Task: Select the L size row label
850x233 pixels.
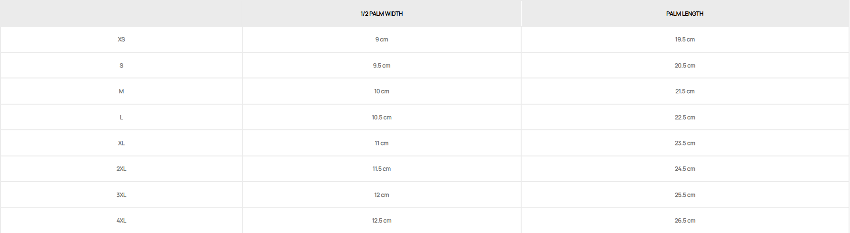Action: pyautogui.click(x=121, y=117)
